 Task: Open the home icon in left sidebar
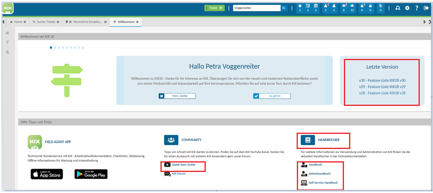(7, 33)
